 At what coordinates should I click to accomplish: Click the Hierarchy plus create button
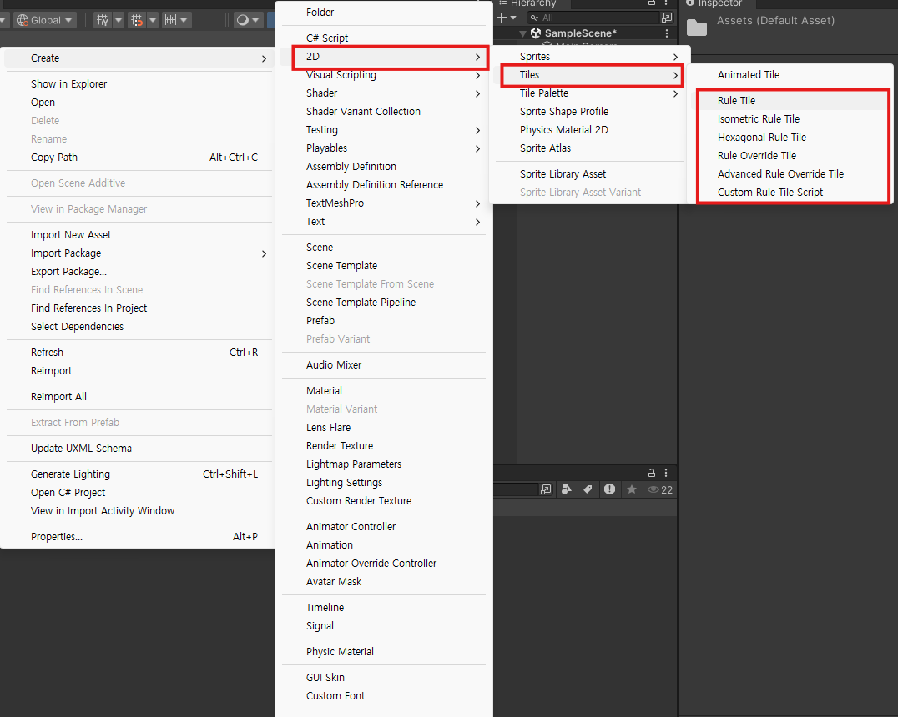point(502,18)
